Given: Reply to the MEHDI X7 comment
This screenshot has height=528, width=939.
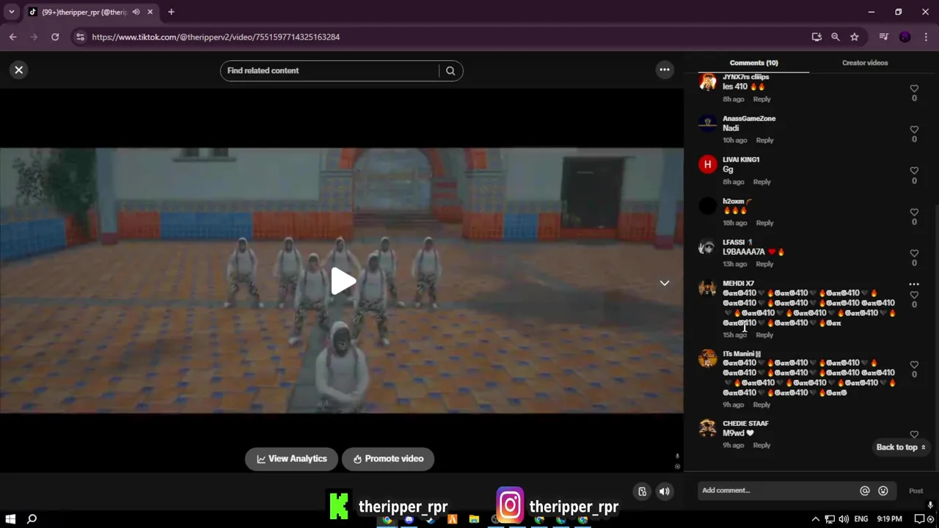Looking at the screenshot, I should [x=764, y=335].
